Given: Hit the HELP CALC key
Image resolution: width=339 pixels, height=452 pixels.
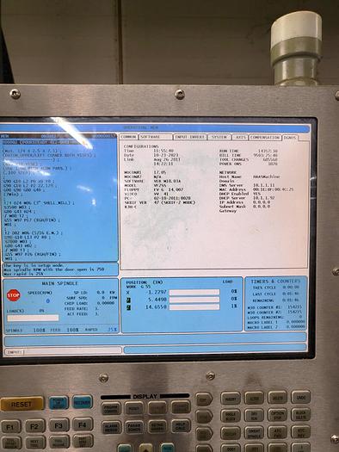Looking at the screenshot, I should 182,425.
